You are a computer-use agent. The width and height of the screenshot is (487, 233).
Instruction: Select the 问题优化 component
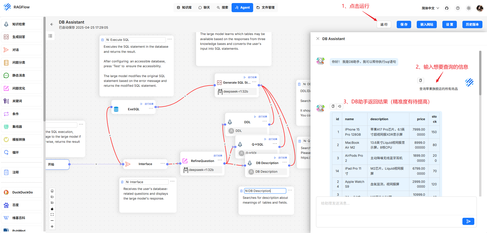coord(22,88)
